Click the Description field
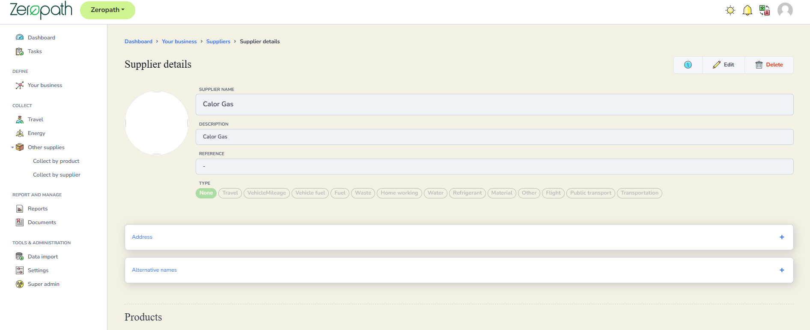Screen dimensions: 810x330 tap(494, 137)
